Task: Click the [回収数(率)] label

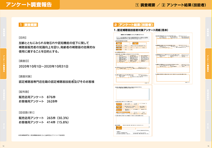Action: (x=26, y=113)
